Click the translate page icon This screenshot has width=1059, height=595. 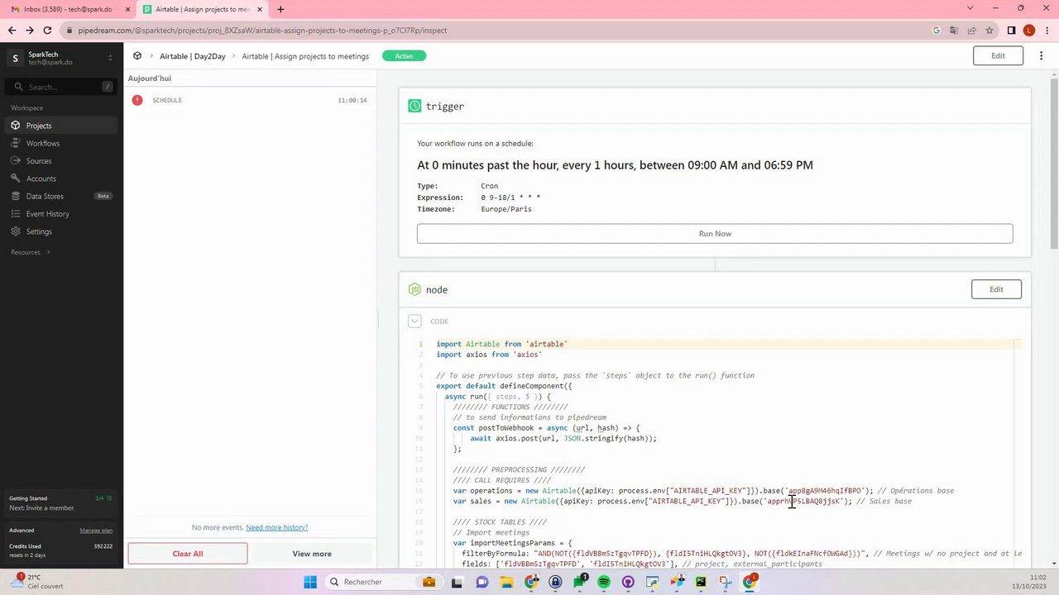[954, 31]
